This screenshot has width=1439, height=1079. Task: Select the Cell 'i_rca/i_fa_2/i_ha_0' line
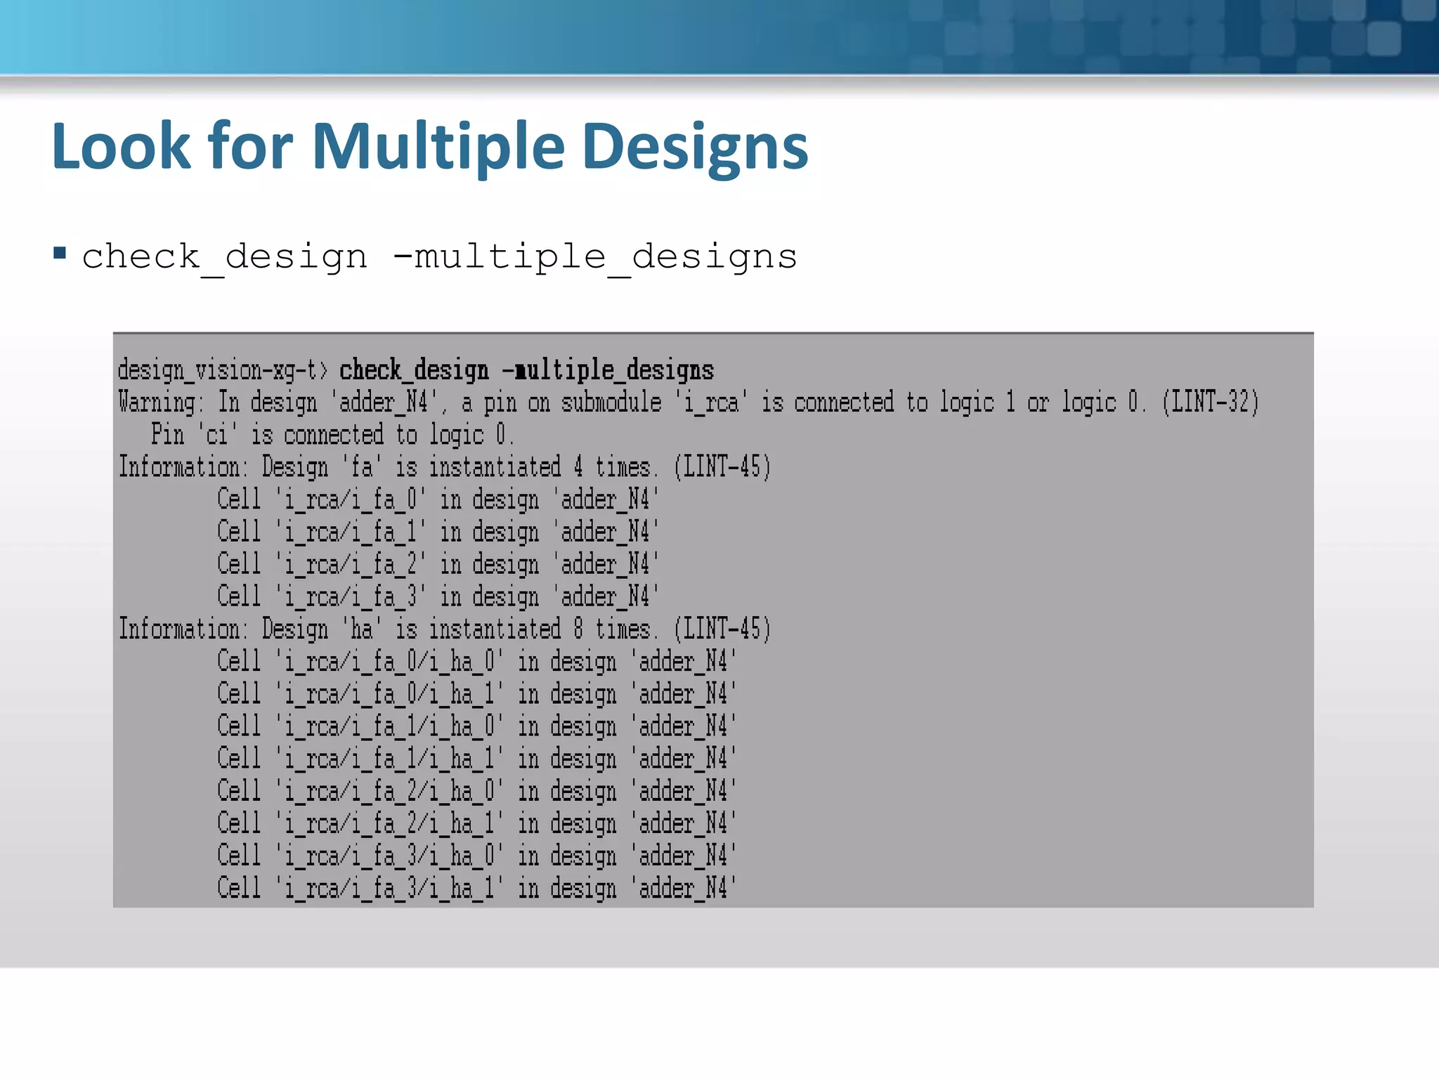pos(476,790)
